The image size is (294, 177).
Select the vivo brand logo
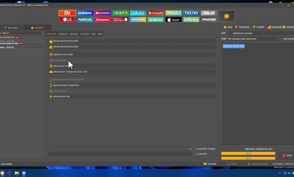tap(138, 13)
